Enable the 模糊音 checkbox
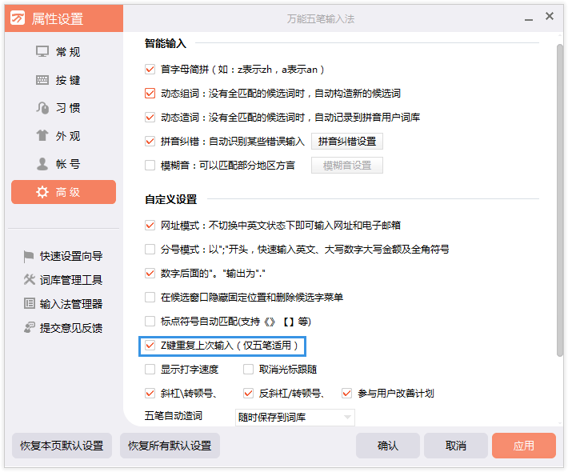This screenshot has height=472, width=568. point(150,166)
